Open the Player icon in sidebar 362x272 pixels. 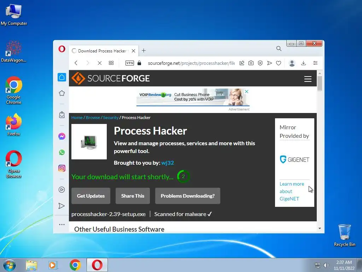(x=62, y=190)
